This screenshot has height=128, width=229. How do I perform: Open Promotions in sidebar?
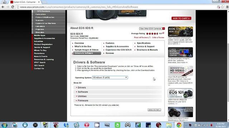(x=39, y=53)
